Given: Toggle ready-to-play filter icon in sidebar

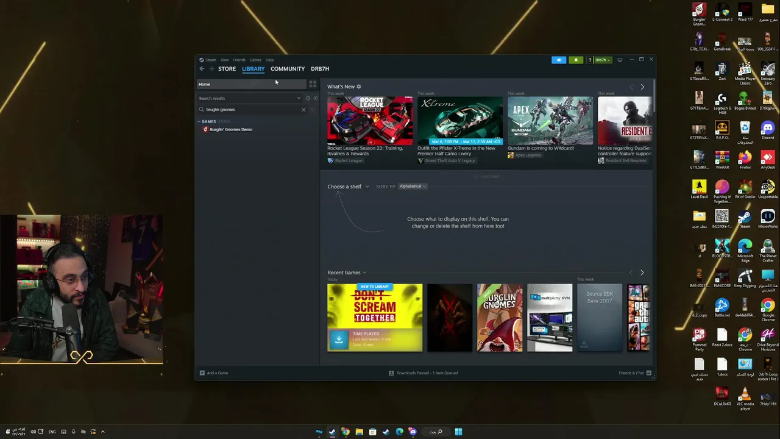Looking at the screenshot, I should pos(315,98).
